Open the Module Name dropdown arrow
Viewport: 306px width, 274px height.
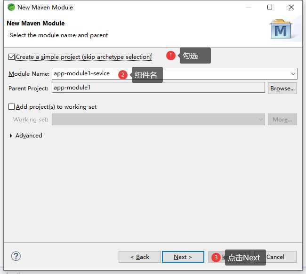click(293, 74)
